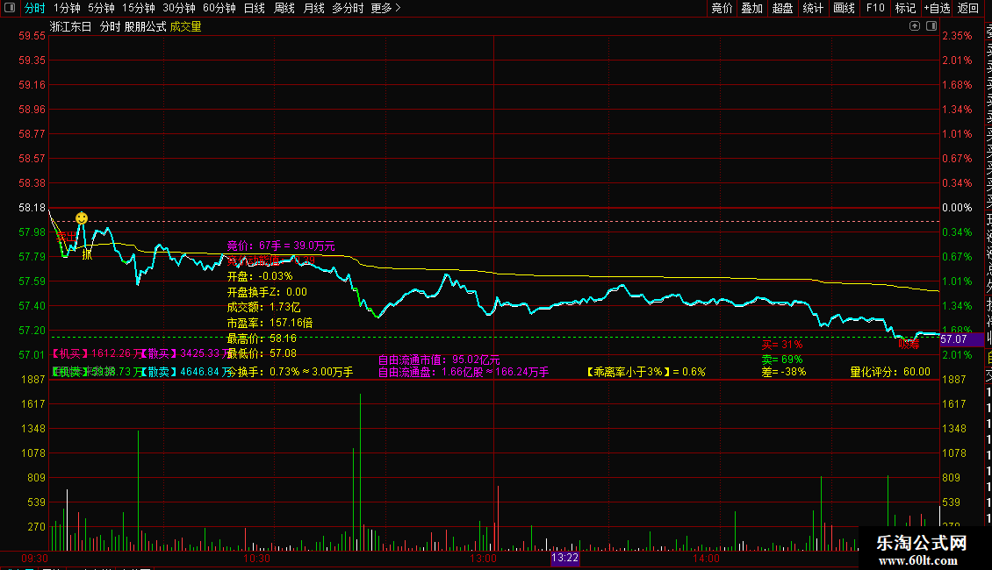Click the 自由流通市值: 95.02亿元 text
The image size is (992, 570).
439,360
